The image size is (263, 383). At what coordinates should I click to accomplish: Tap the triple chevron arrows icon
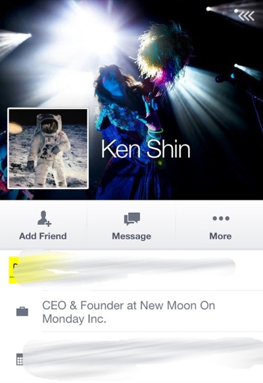[246, 16]
